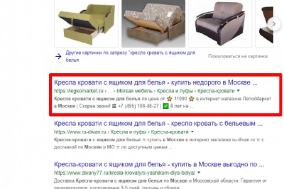Open the mauve armchair with dark armrests image
This screenshot has height=189, width=284.
click(x=220, y=24)
